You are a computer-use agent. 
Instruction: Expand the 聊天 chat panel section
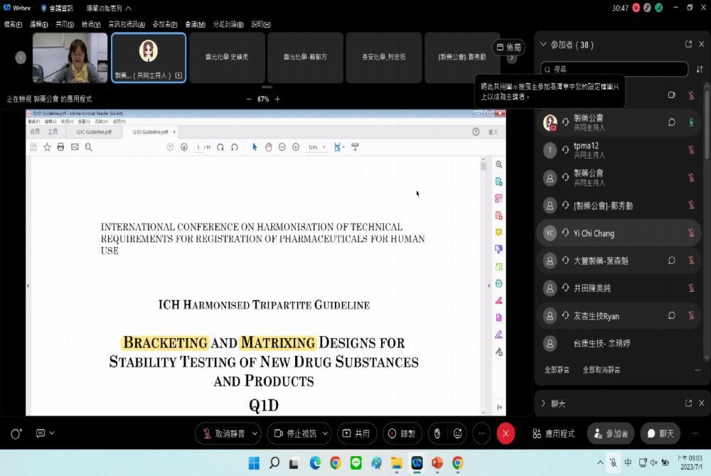(x=544, y=404)
